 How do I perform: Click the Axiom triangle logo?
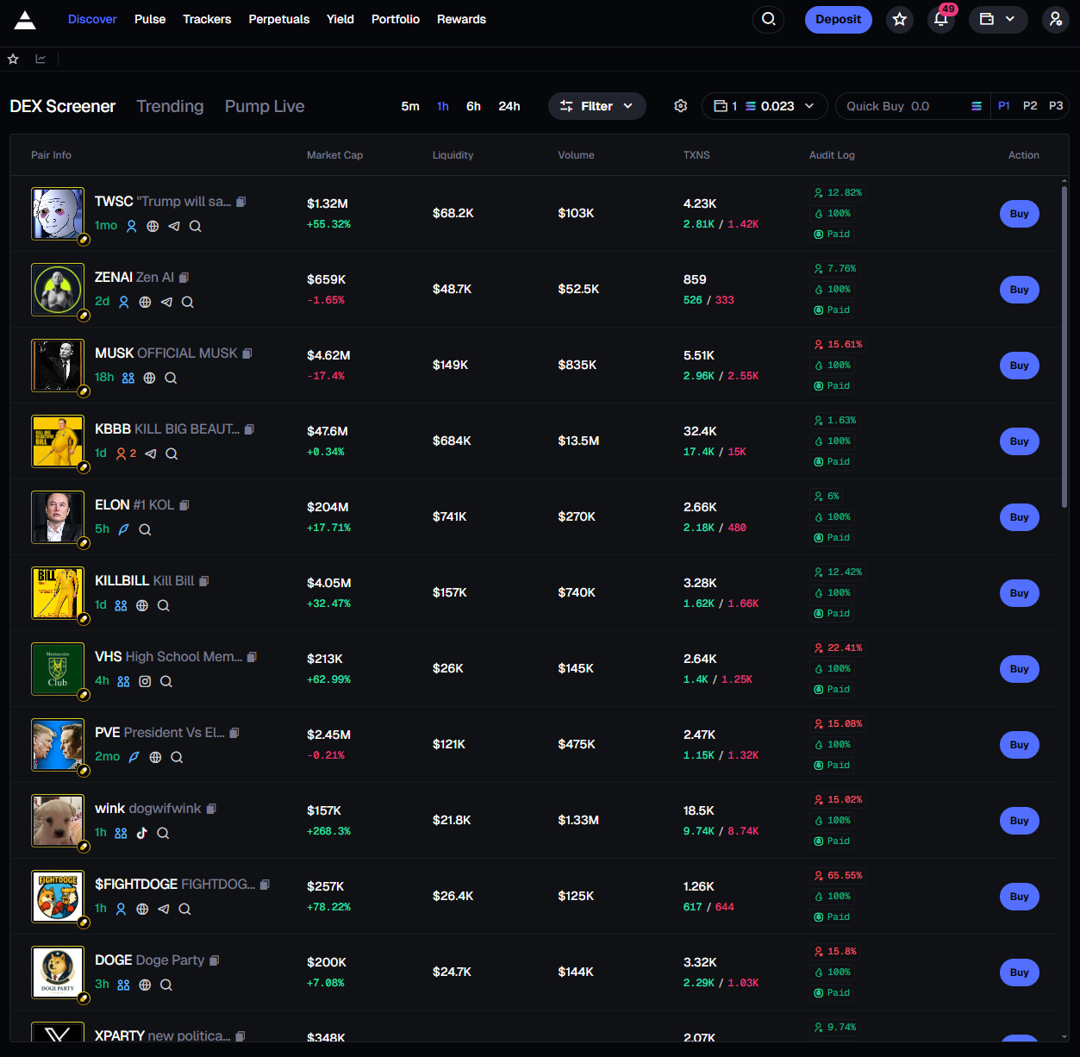point(25,20)
